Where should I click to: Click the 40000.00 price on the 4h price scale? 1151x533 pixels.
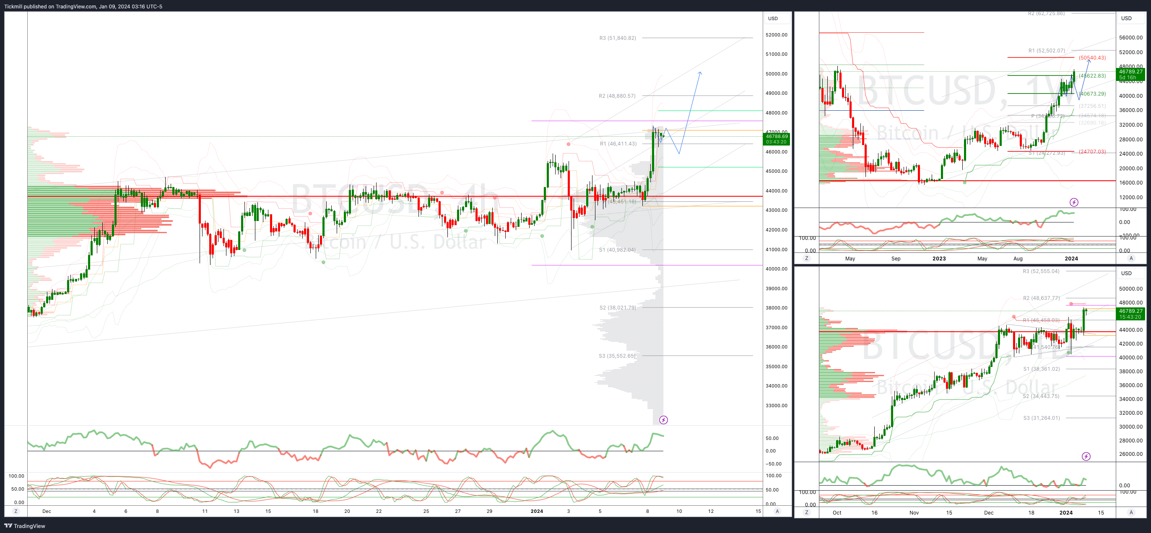[777, 269]
